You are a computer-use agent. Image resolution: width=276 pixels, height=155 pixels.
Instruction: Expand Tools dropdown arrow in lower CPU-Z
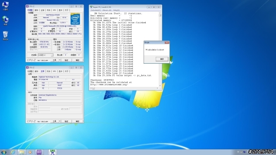(60, 121)
